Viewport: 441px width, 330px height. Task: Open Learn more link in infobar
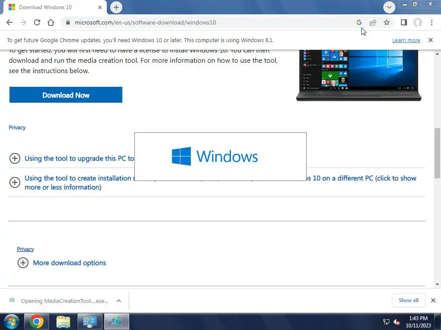(406, 40)
